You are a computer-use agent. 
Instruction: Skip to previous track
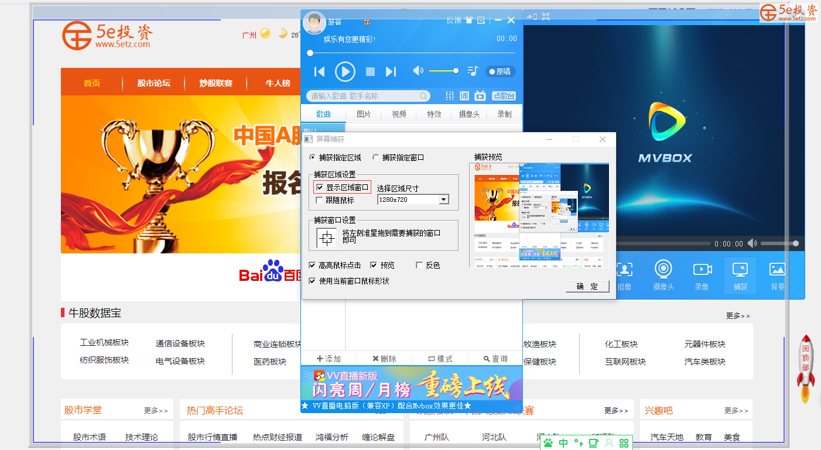tap(319, 71)
